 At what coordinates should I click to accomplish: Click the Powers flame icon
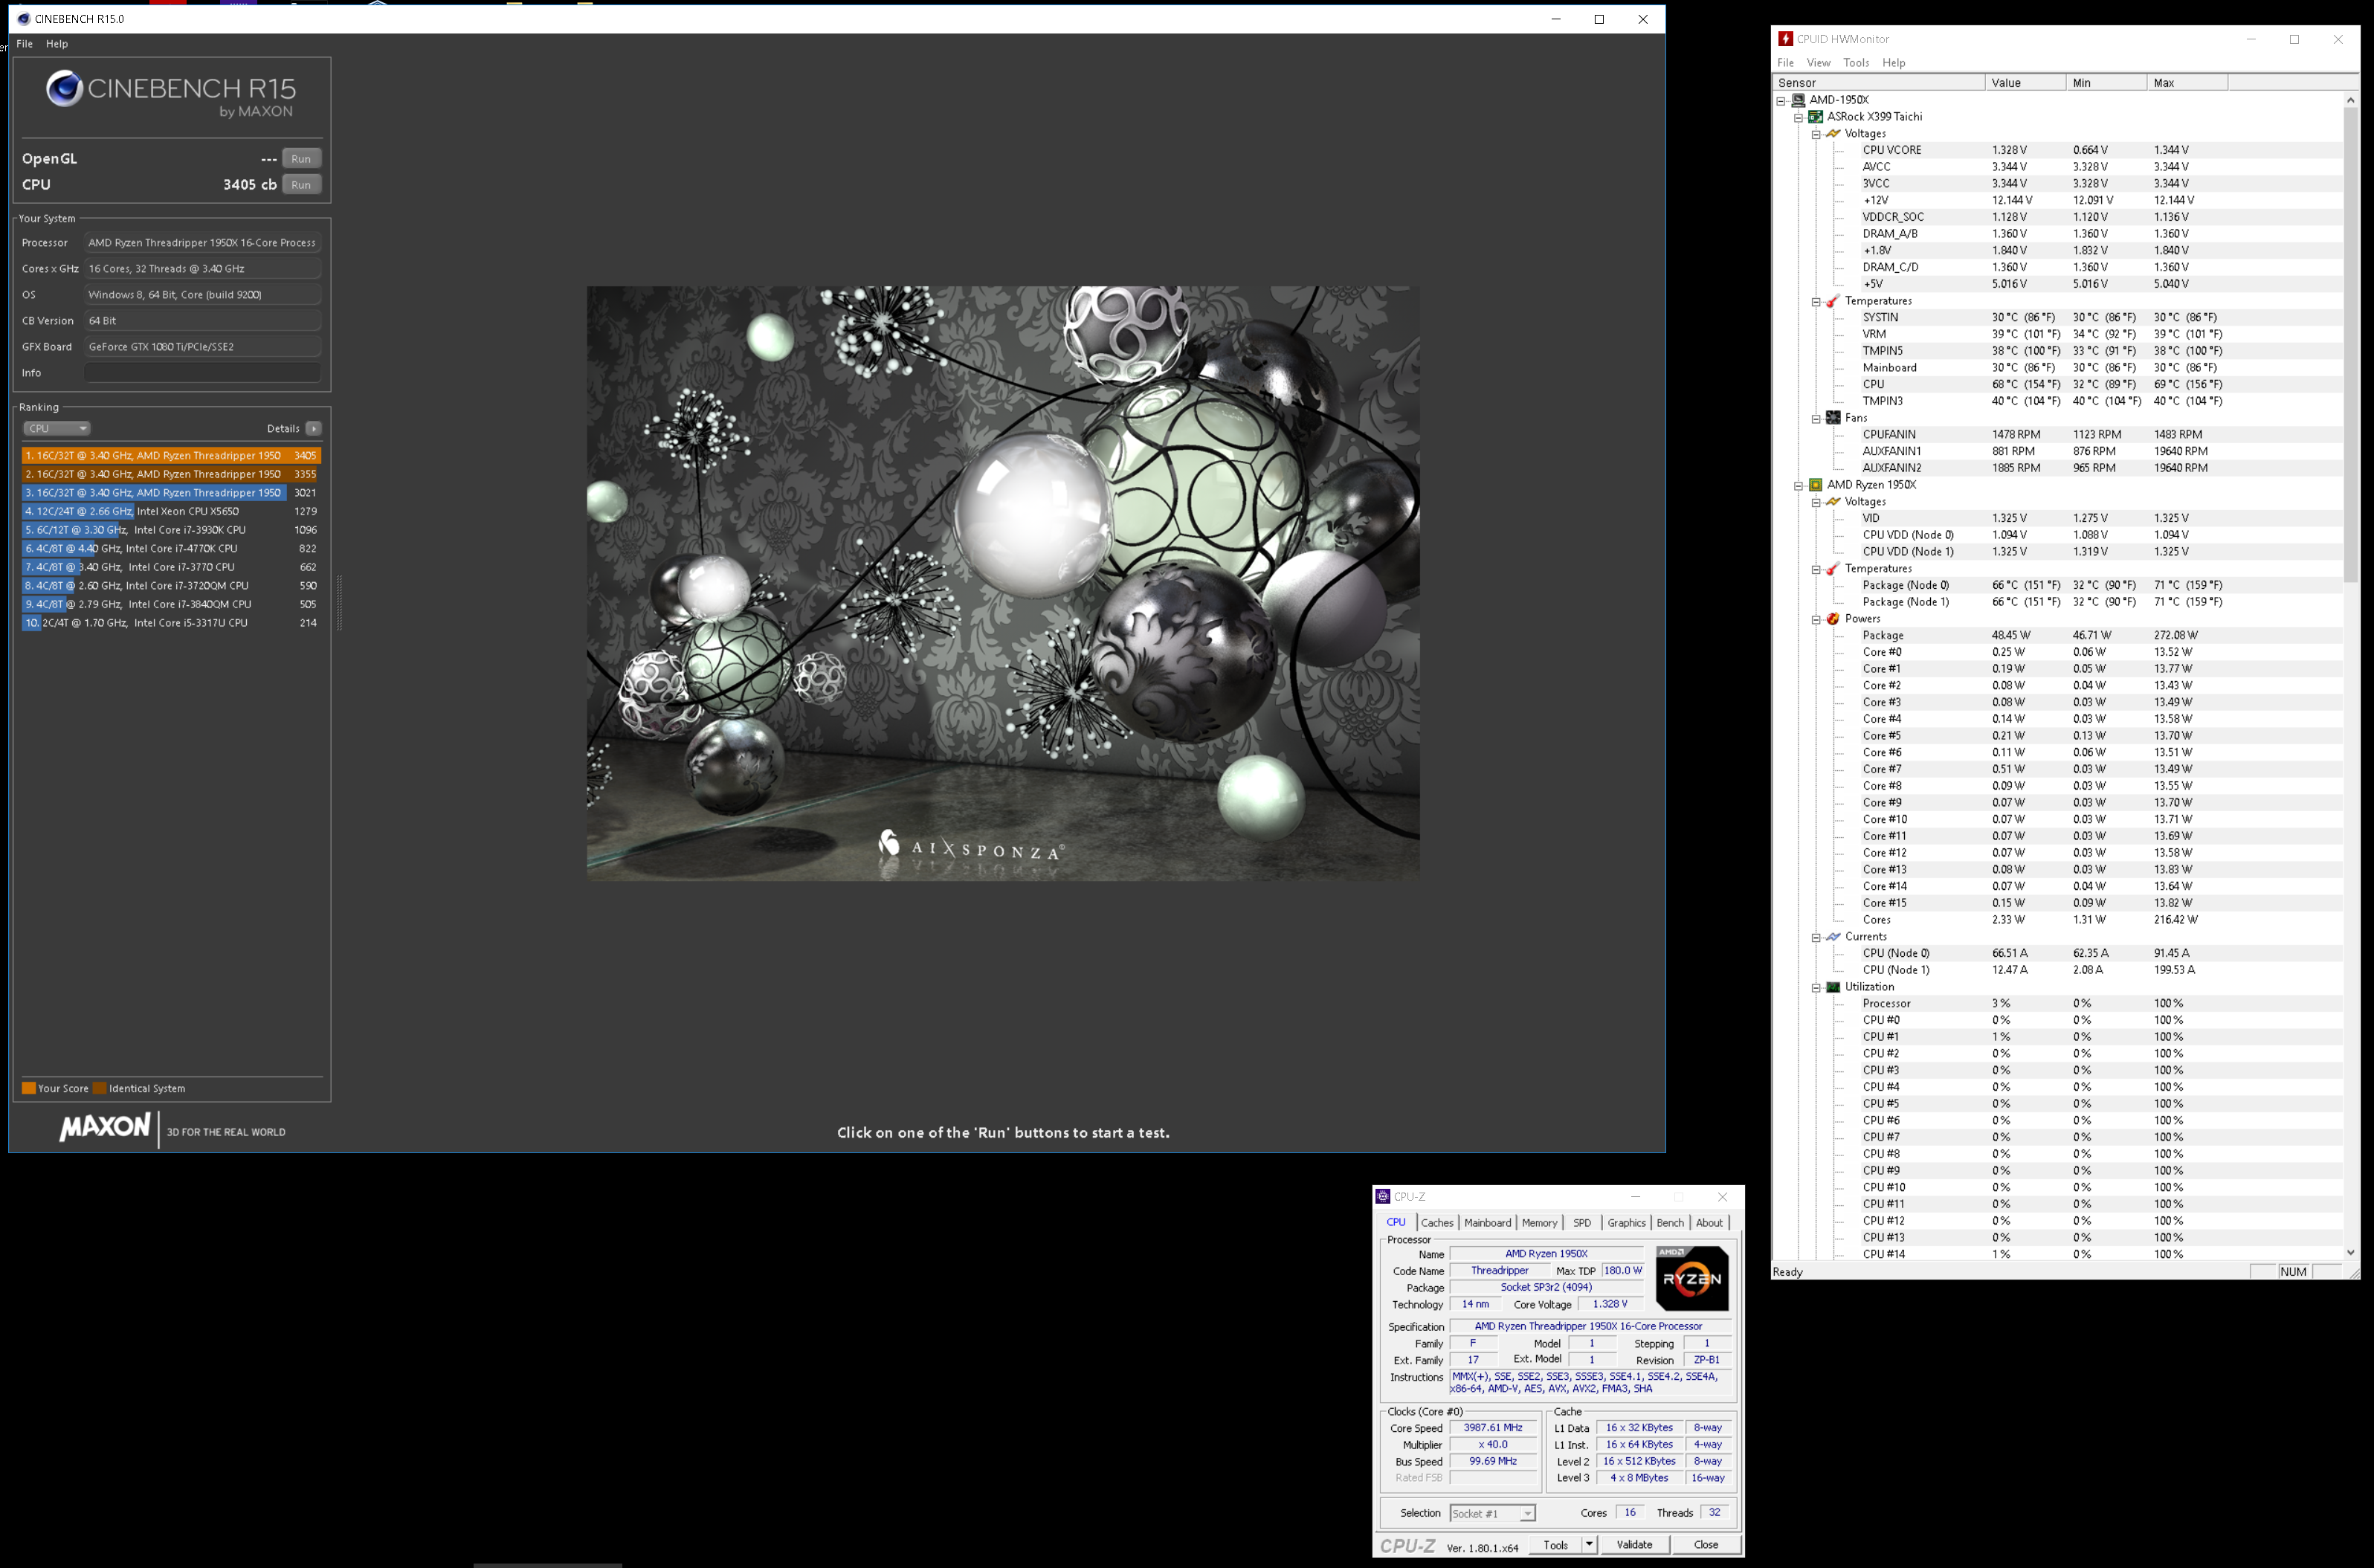pos(1832,619)
